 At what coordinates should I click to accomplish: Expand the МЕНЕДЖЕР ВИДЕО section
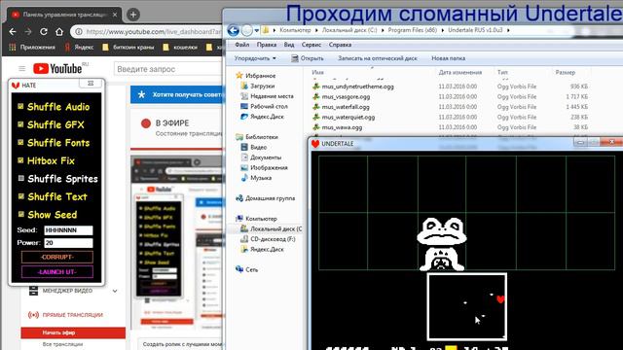pos(115,291)
